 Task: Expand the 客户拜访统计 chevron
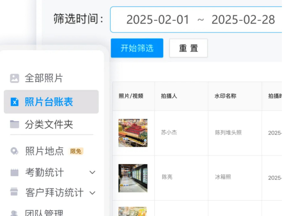[x=92, y=193]
